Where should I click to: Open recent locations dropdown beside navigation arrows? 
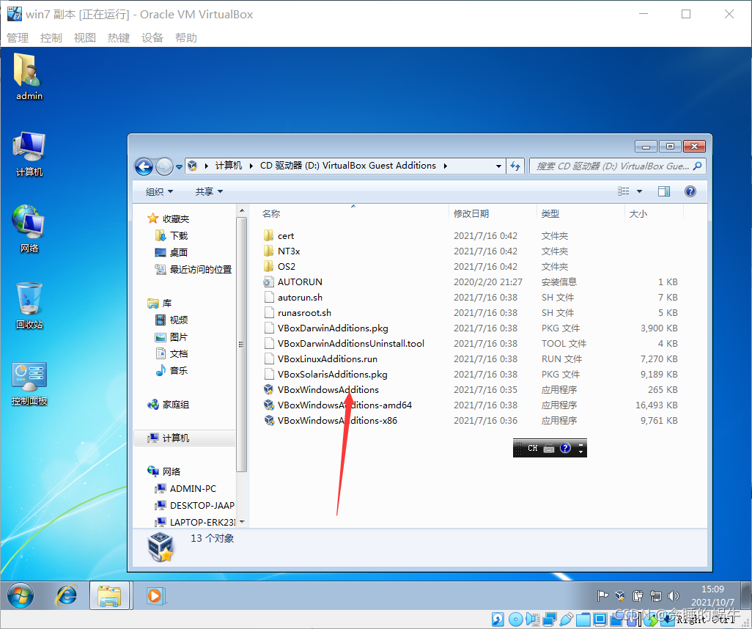point(179,167)
